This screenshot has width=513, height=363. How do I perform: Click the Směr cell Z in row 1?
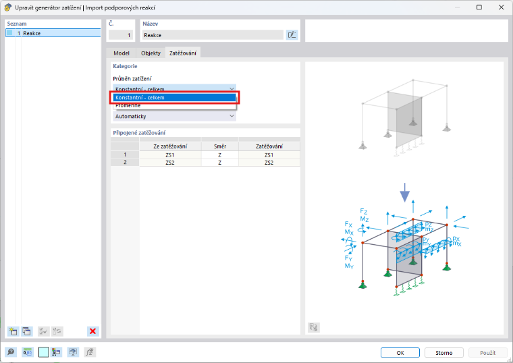pyautogui.click(x=220, y=155)
